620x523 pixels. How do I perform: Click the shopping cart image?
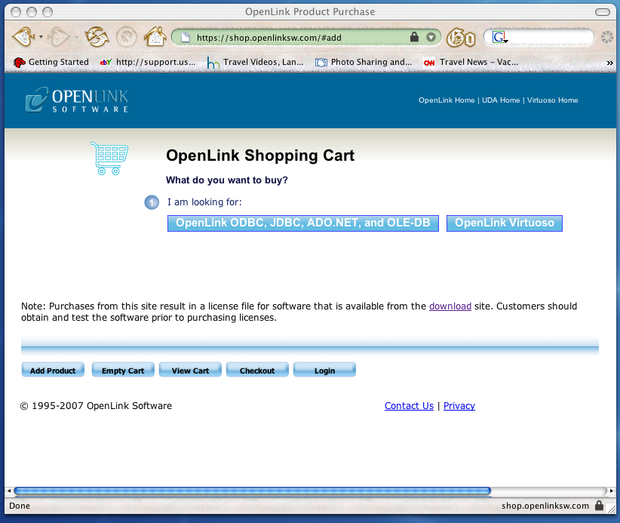coord(109,158)
